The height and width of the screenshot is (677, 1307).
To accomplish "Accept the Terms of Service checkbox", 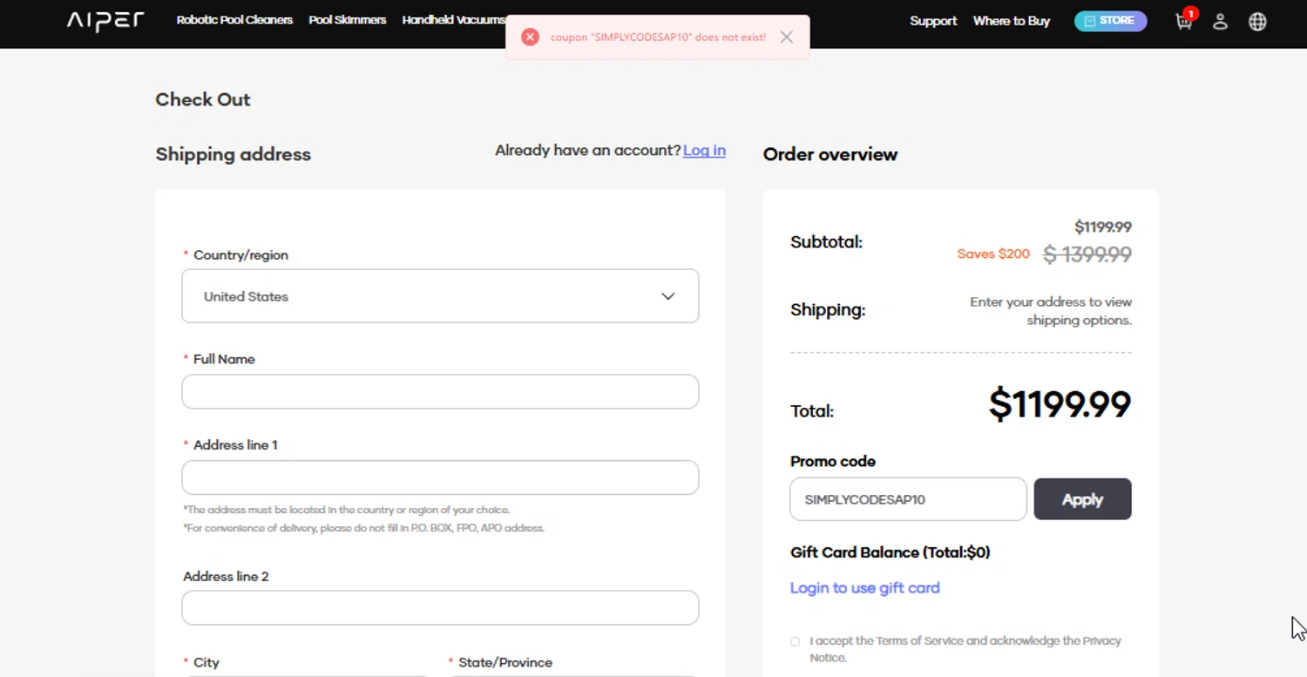I will pos(795,641).
